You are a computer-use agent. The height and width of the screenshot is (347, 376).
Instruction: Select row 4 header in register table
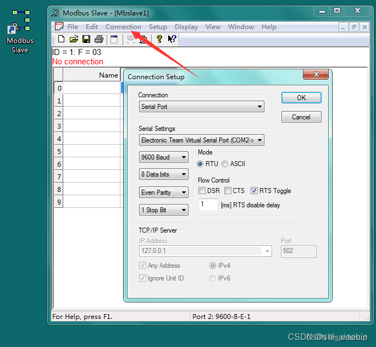pos(59,139)
